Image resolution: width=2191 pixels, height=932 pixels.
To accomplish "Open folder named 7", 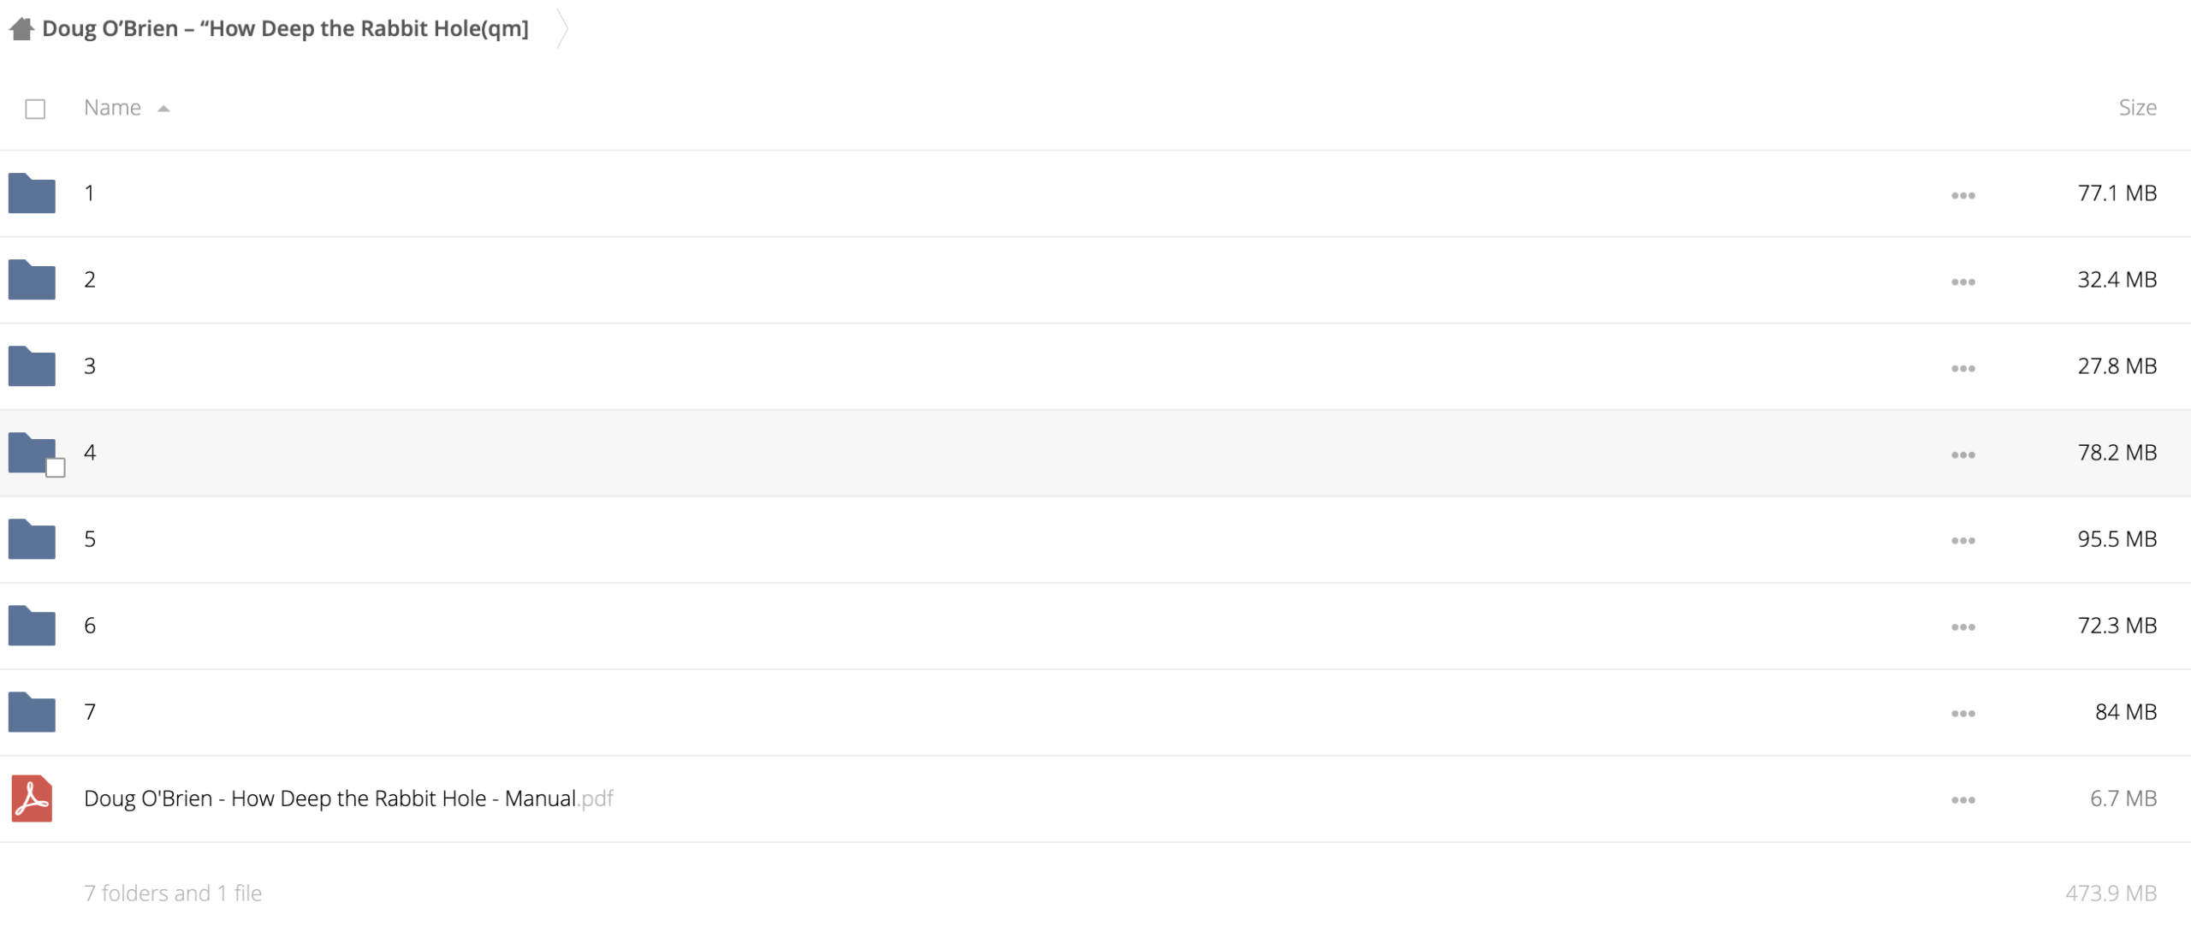I will point(90,712).
